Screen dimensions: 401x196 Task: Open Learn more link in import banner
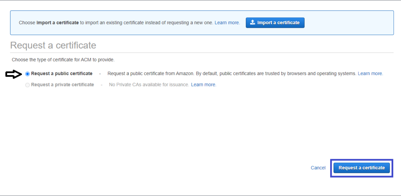227,22
